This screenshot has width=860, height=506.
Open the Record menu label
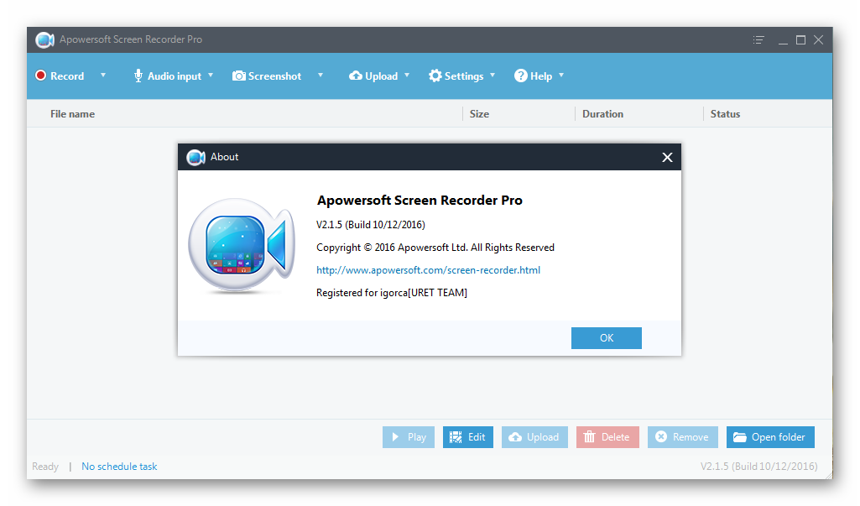[67, 76]
